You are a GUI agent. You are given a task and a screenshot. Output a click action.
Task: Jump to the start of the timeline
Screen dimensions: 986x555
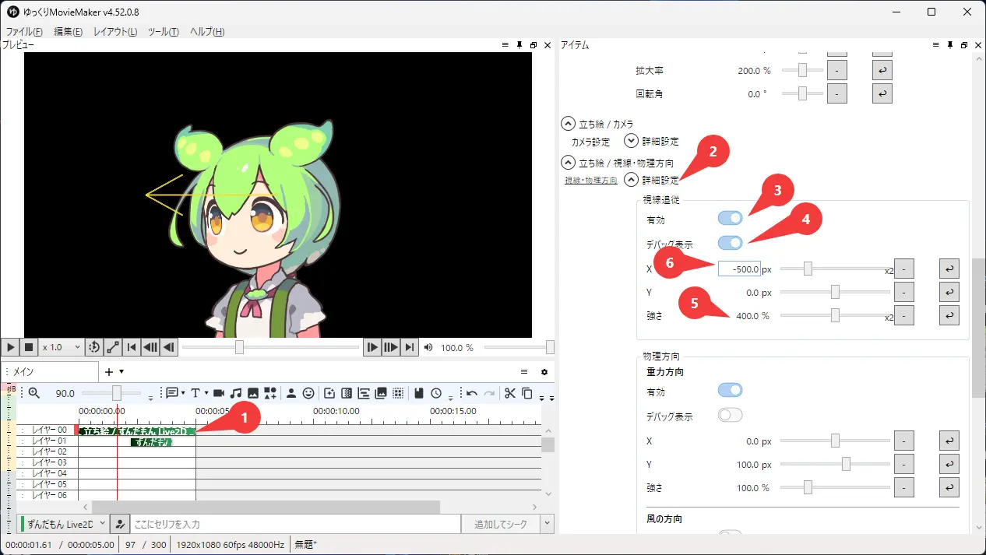(x=132, y=347)
